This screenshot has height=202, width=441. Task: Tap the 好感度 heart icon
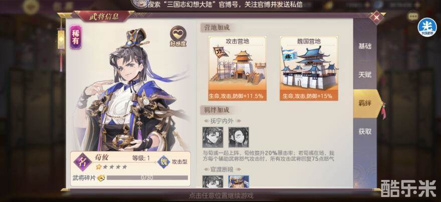pyautogui.click(x=178, y=34)
